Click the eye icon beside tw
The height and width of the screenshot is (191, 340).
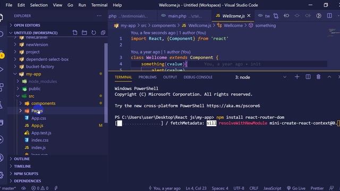[260, 15]
